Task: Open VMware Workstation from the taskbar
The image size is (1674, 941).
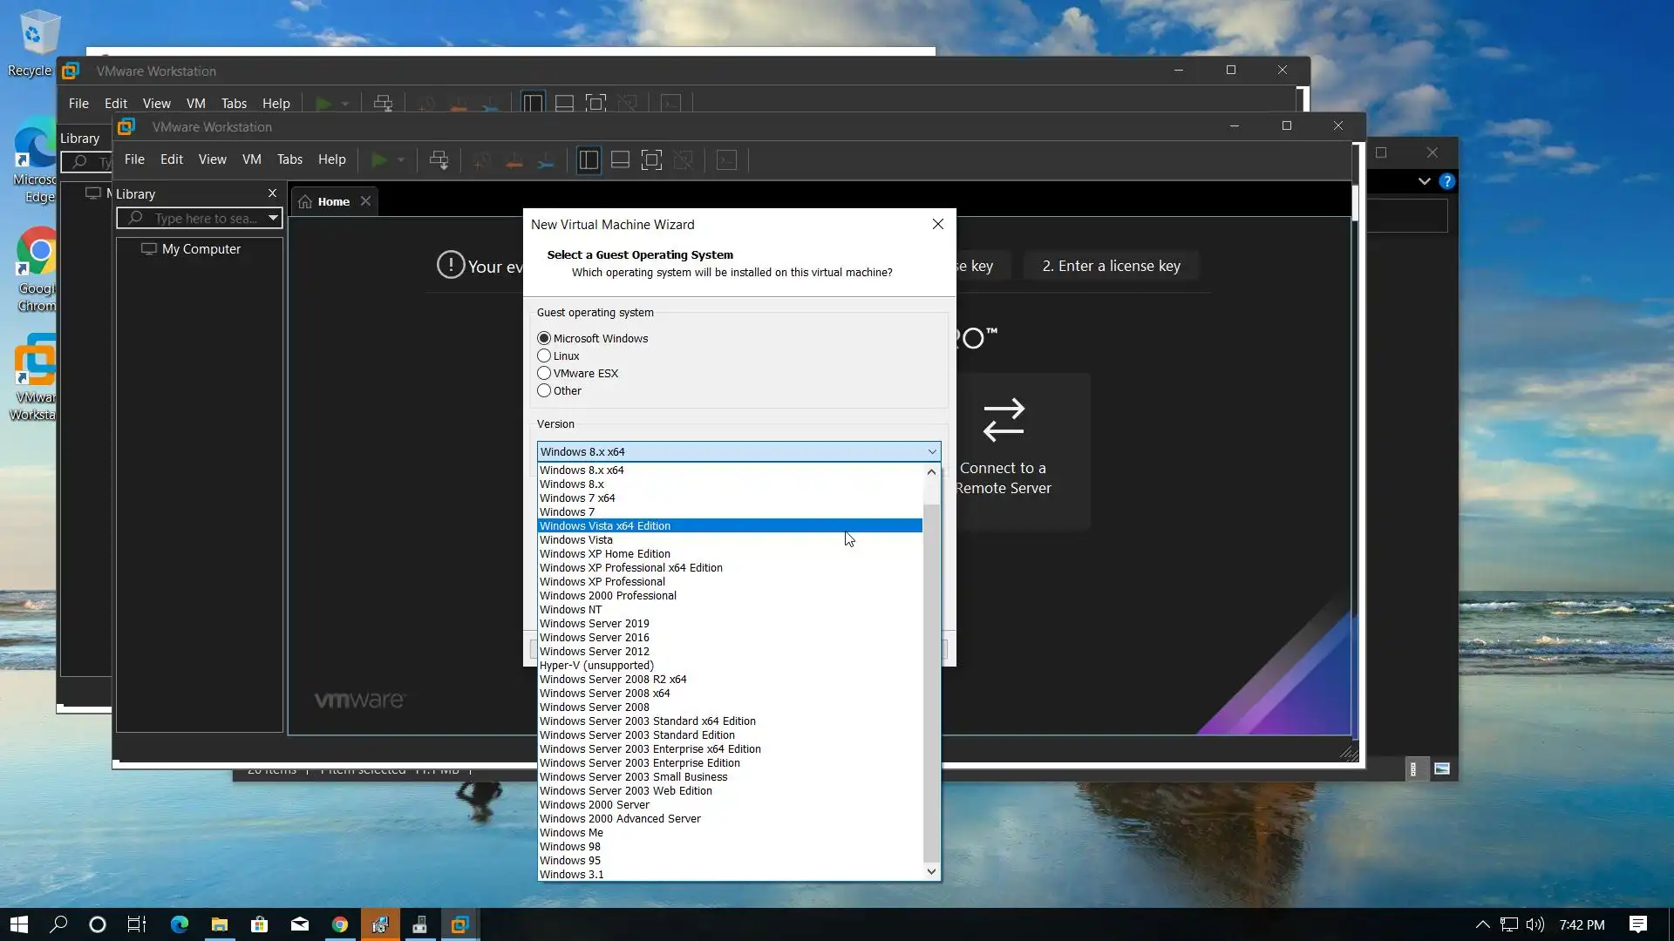Action: (459, 924)
